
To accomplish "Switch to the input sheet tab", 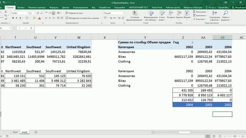I will pos(15,132).
